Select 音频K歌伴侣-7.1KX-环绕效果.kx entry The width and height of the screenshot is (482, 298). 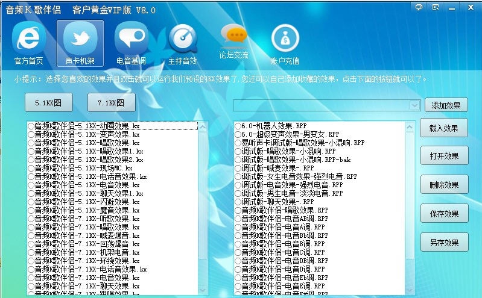84,261
